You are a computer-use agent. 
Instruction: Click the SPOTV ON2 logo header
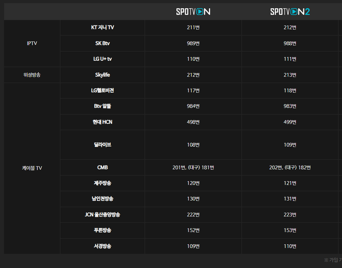point(290,11)
